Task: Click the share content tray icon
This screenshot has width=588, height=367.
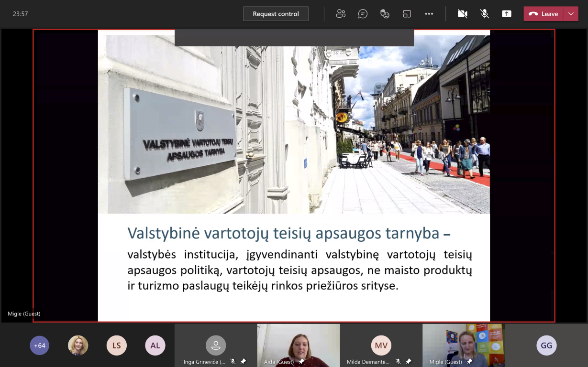Action: point(506,14)
